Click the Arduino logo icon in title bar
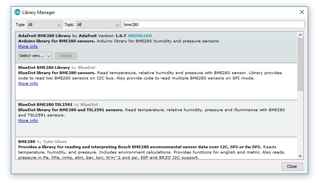Image resolution: width=319 pixels, height=183 pixels. point(17,12)
